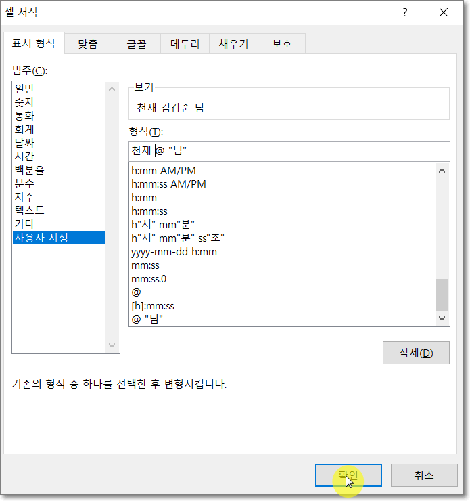Pick the yyyy-mm-dd h:mm format

(x=283, y=252)
